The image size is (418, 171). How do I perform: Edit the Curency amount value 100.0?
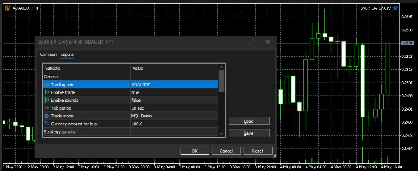point(137,124)
